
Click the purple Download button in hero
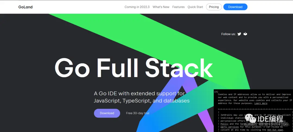(107, 113)
